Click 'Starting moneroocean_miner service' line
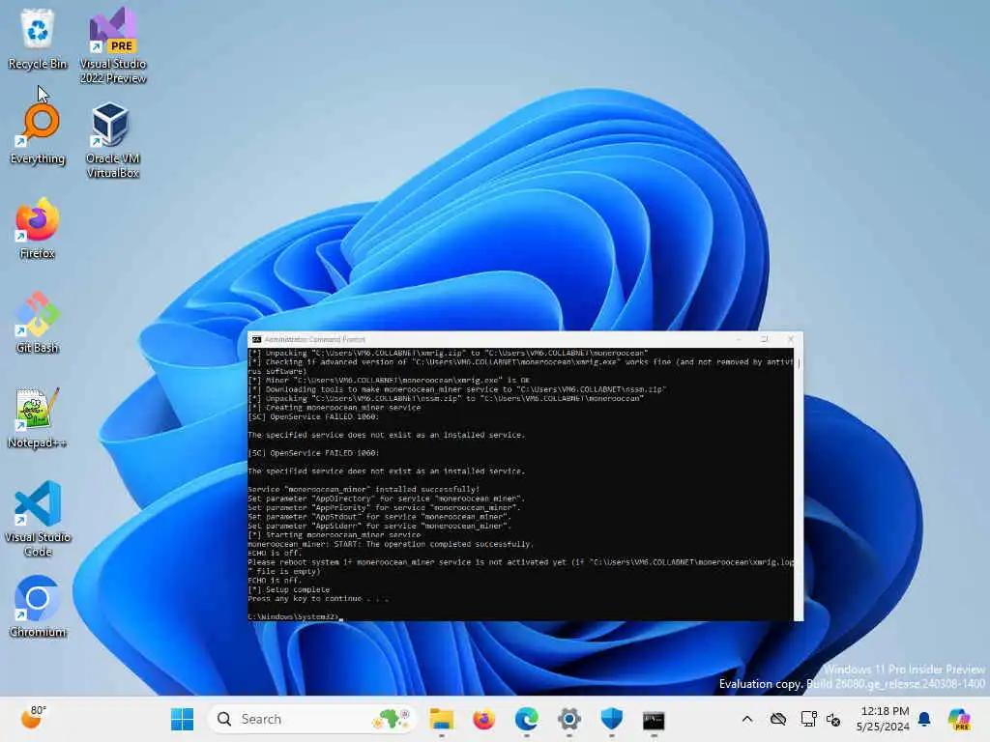Screen dimensions: 990x742 click(x=335, y=535)
